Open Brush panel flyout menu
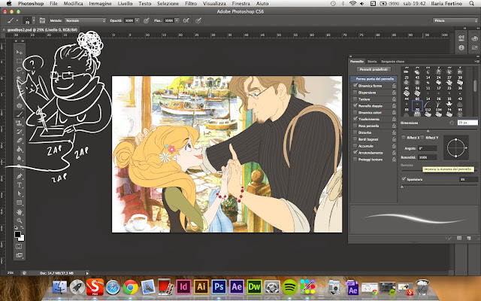This screenshot has height=301, width=481. click(476, 62)
